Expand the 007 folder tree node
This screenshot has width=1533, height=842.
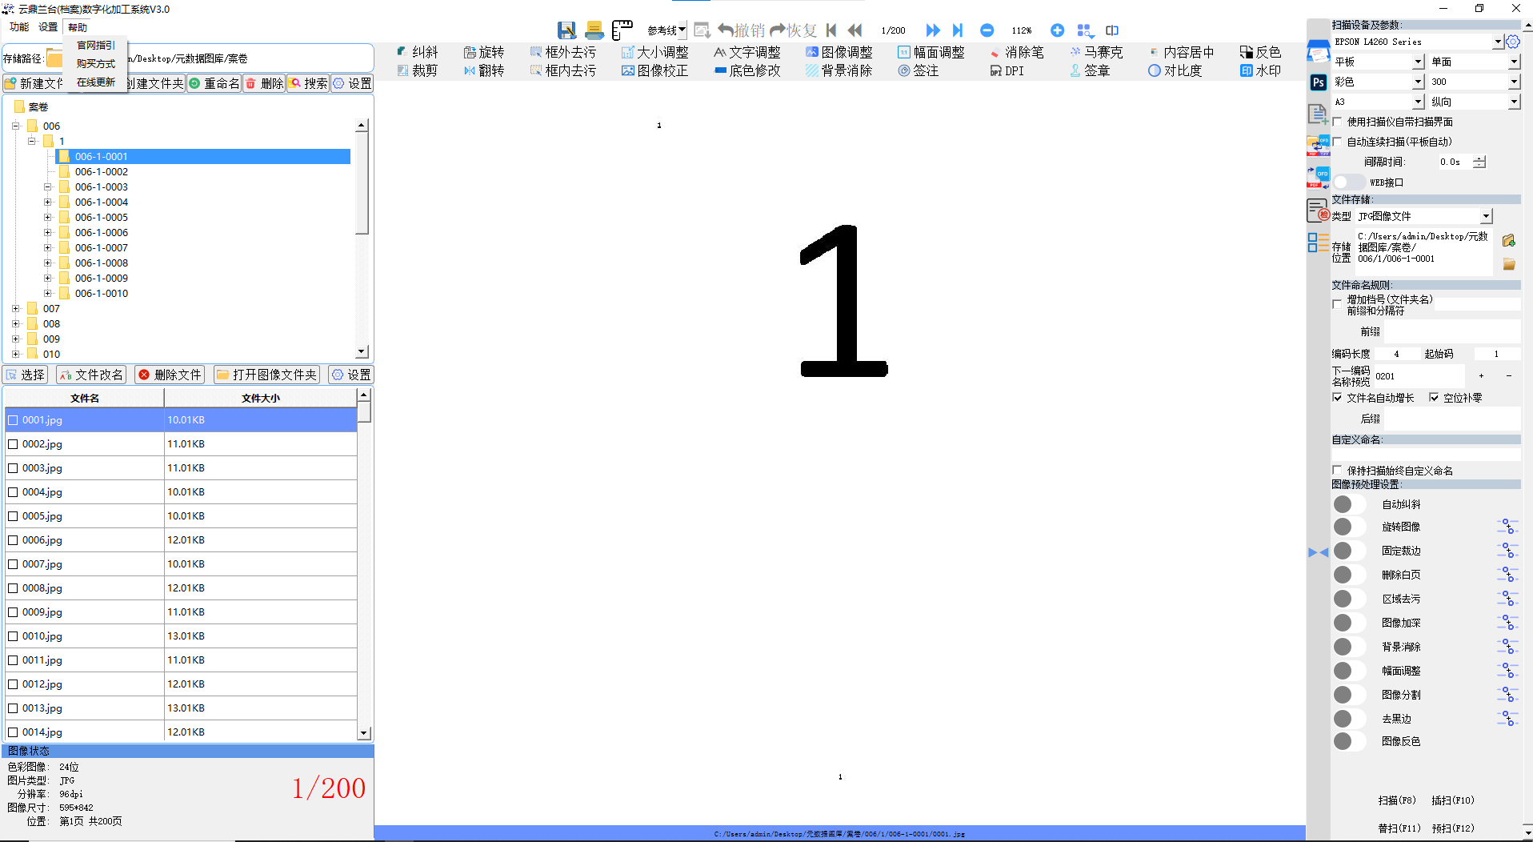pos(15,309)
